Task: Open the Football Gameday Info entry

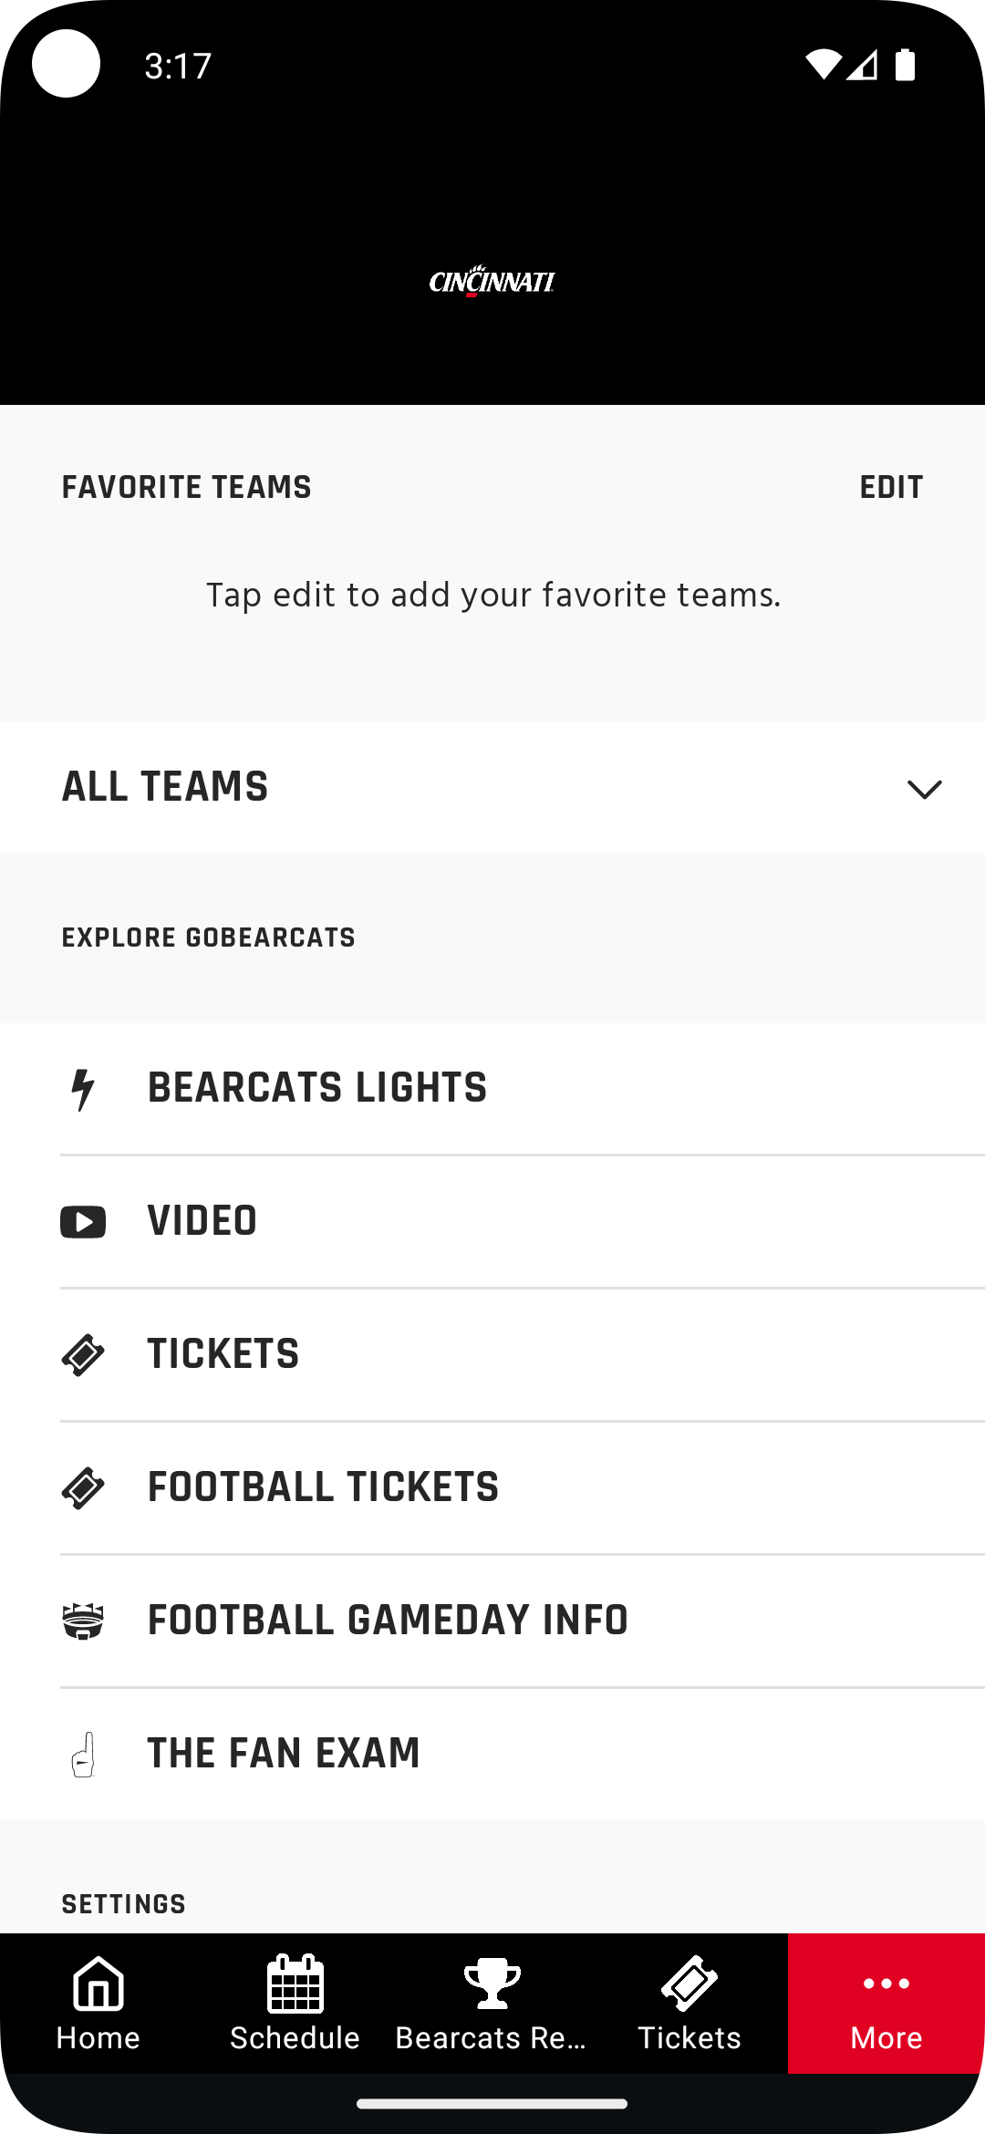Action: [x=493, y=1621]
